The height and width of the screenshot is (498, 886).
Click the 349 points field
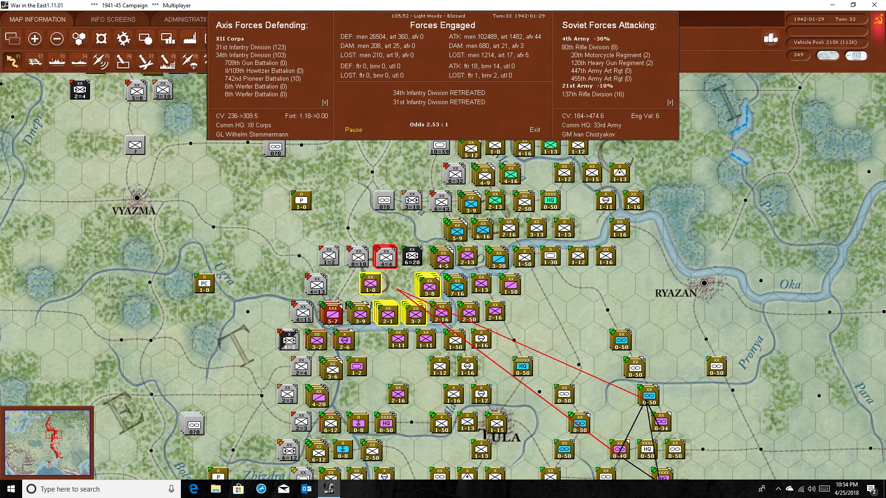coord(798,55)
